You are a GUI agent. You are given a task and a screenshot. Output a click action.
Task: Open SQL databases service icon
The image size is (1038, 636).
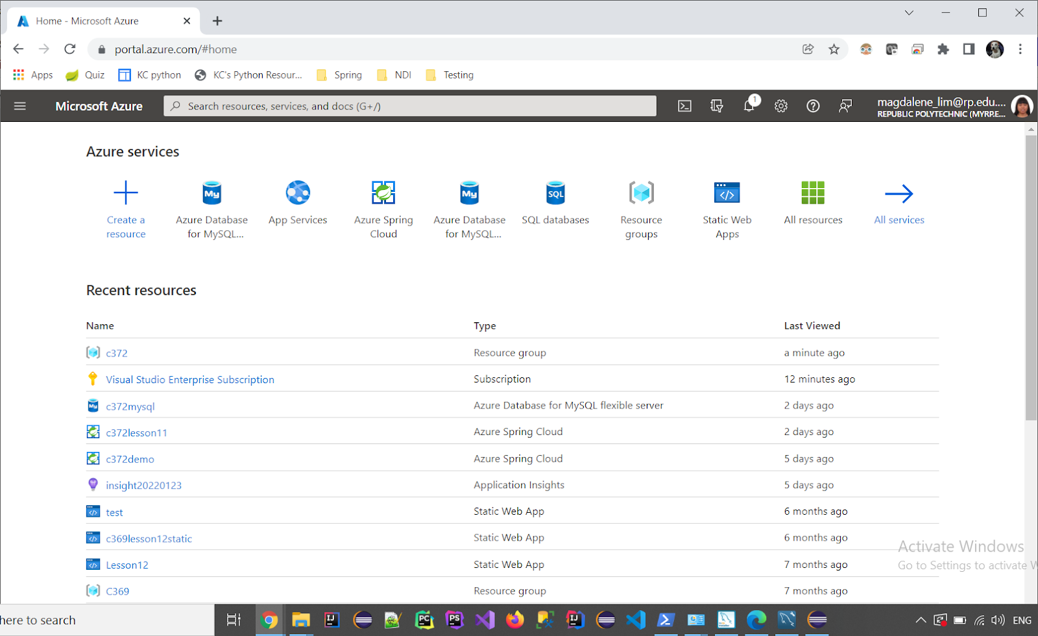(555, 193)
